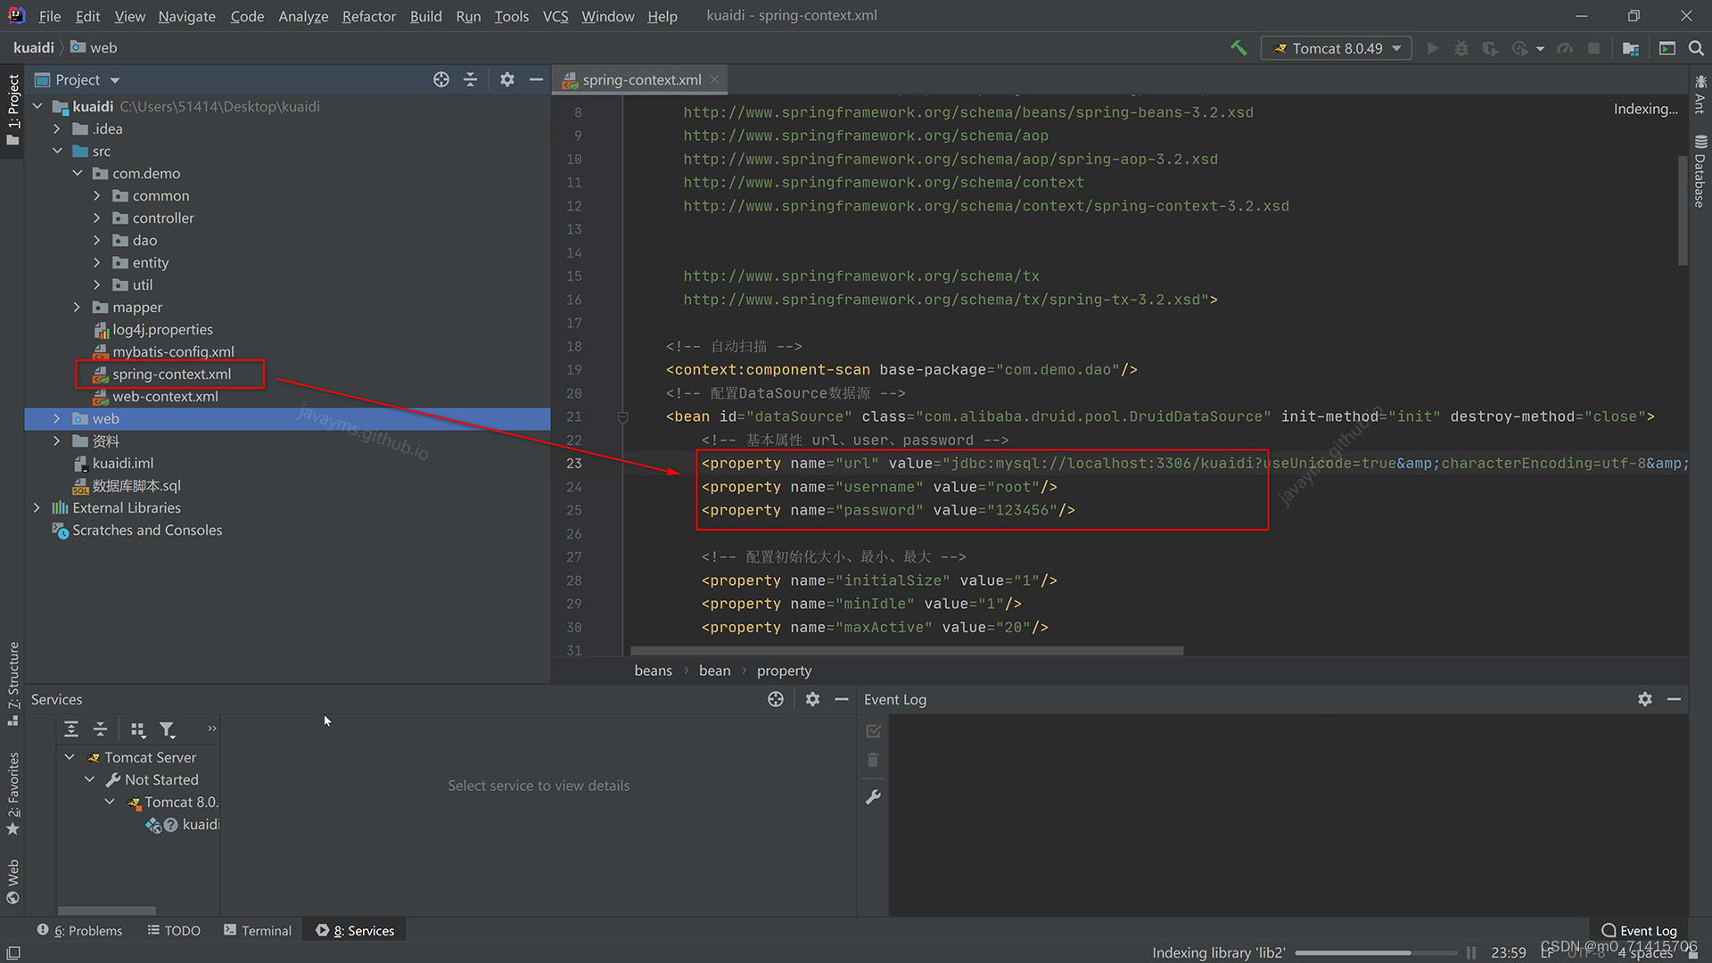Click the Build project hammer icon
Image resolution: width=1712 pixels, height=963 pixels.
tap(1239, 48)
